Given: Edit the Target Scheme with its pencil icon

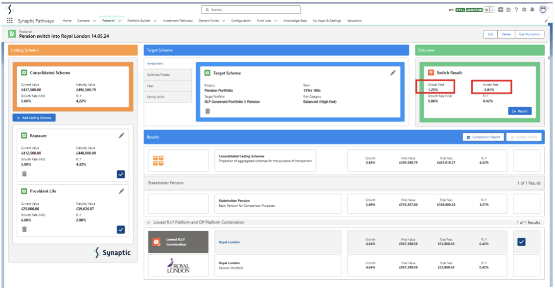Looking at the screenshot, I should click(393, 73).
